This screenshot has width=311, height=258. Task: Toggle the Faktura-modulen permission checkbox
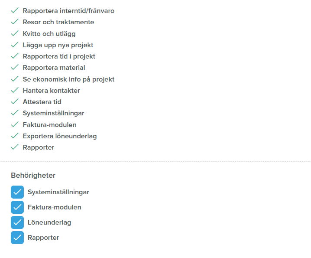coord(17,207)
